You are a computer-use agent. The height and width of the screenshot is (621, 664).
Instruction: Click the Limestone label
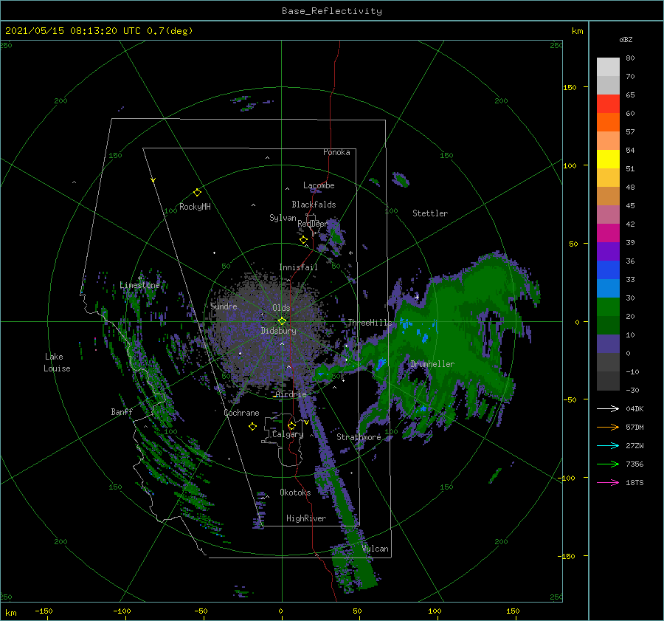click(x=139, y=285)
